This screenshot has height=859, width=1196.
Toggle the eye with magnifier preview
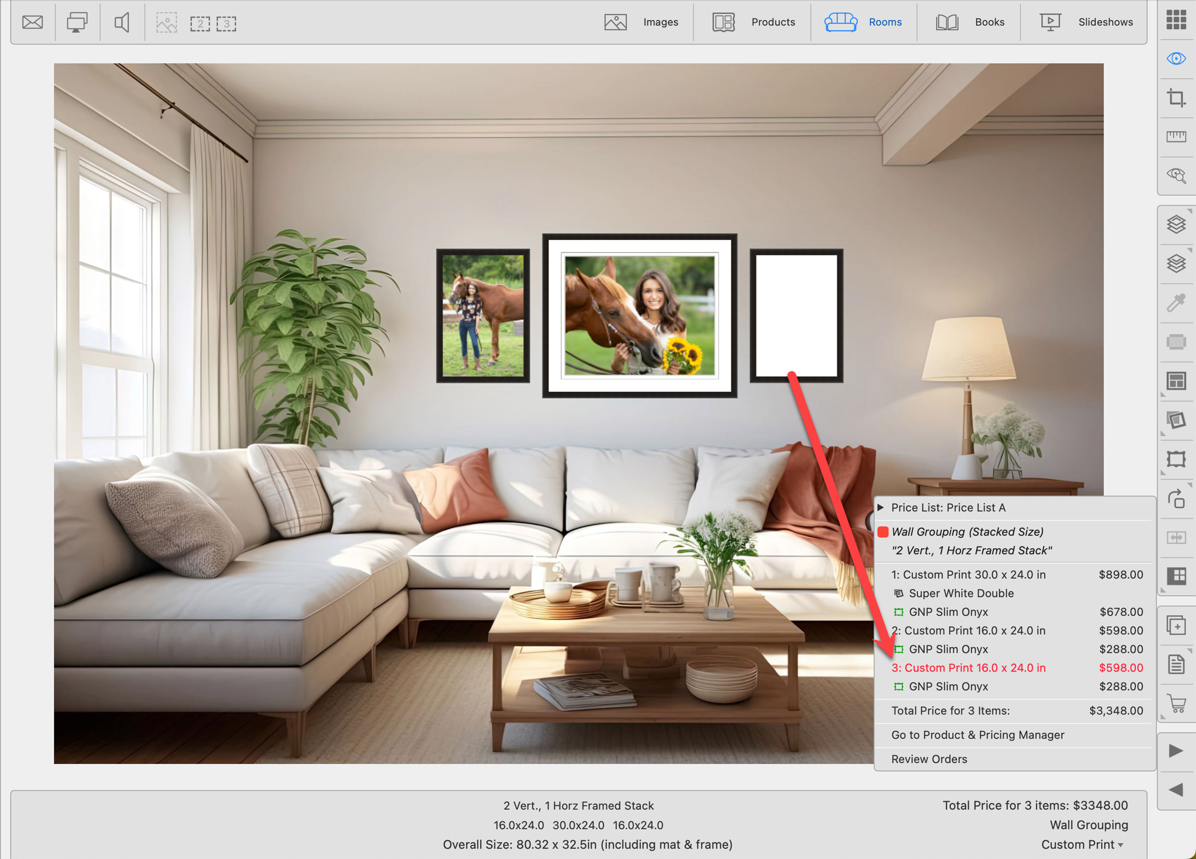(x=1176, y=175)
